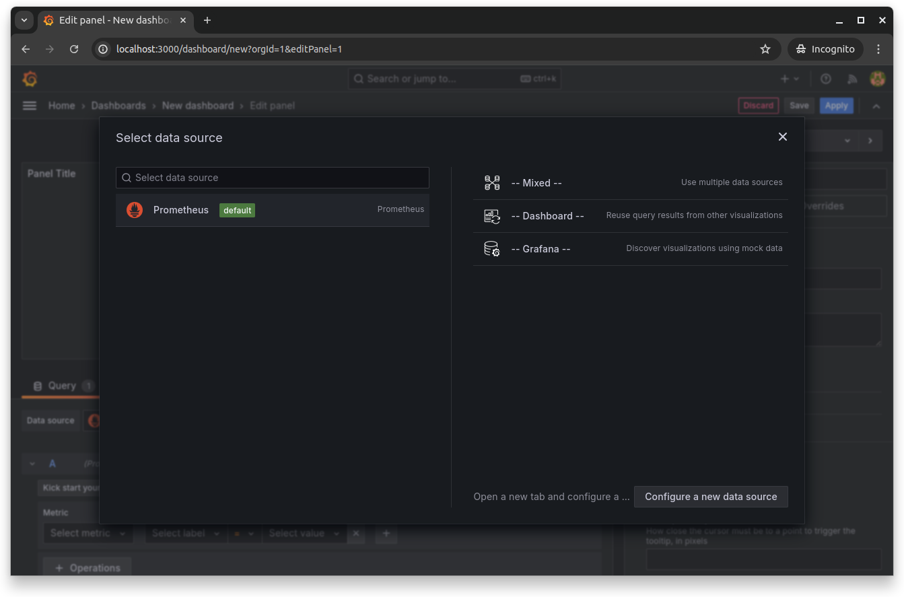Reload the page in browser
Viewport: 904px width, 597px height.
point(74,49)
